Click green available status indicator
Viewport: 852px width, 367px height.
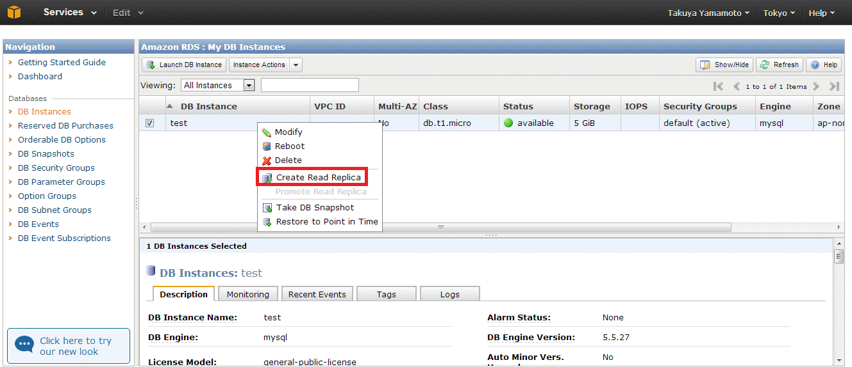point(508,123)
